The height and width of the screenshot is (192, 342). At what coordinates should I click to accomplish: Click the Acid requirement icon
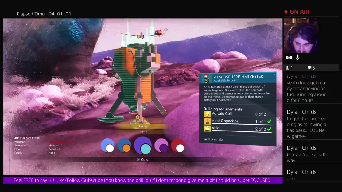tap(207, 129)
